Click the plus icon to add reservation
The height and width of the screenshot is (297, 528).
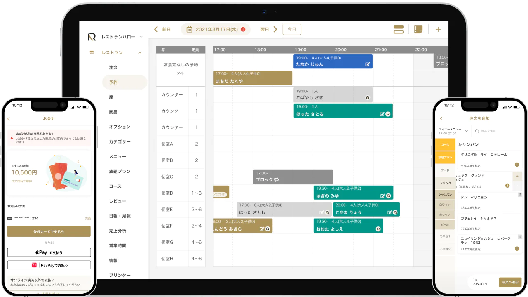coord(438,29)
